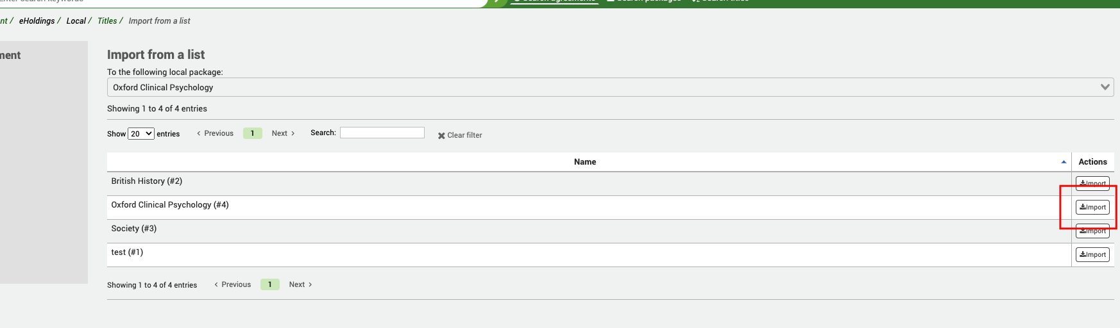This screenshot has width=1120, height=328.
Task: Click the Name column sort arrow
Action: pos(1064,162)
